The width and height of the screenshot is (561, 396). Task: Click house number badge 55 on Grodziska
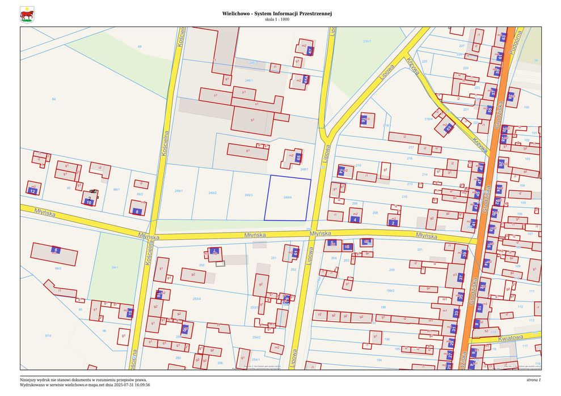coord(490,110)
